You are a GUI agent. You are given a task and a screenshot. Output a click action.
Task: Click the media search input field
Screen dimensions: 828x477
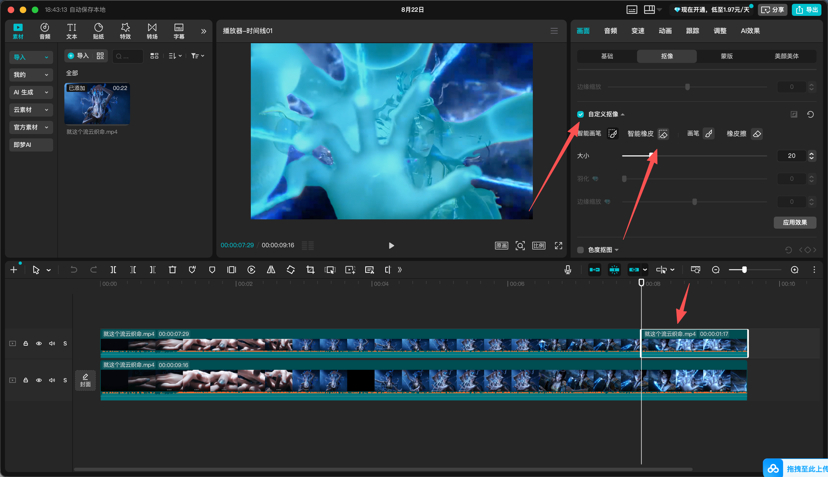[x=128, y=56]
